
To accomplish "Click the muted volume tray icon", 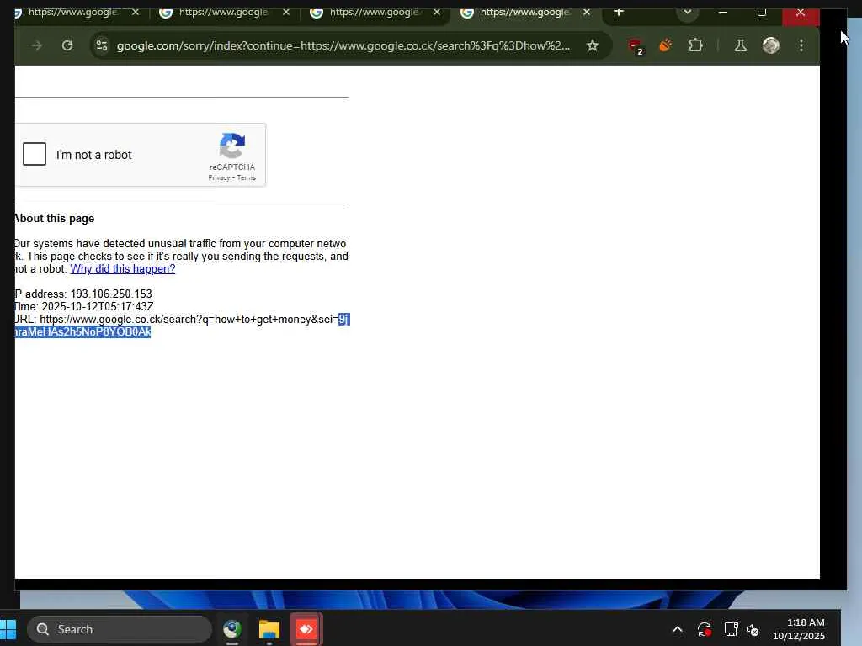I will [x=752, y=629].
